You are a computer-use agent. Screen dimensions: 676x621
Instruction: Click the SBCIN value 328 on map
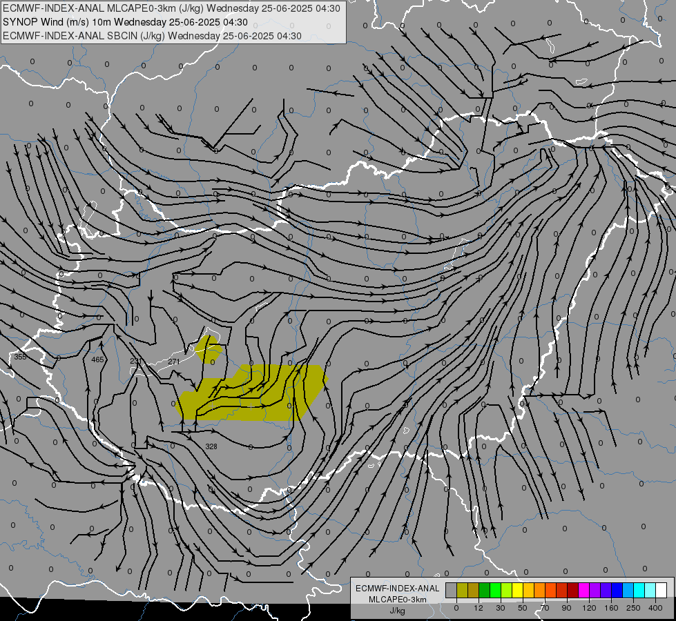211,446
